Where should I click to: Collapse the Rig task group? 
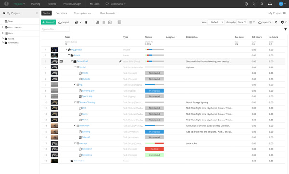75,84
